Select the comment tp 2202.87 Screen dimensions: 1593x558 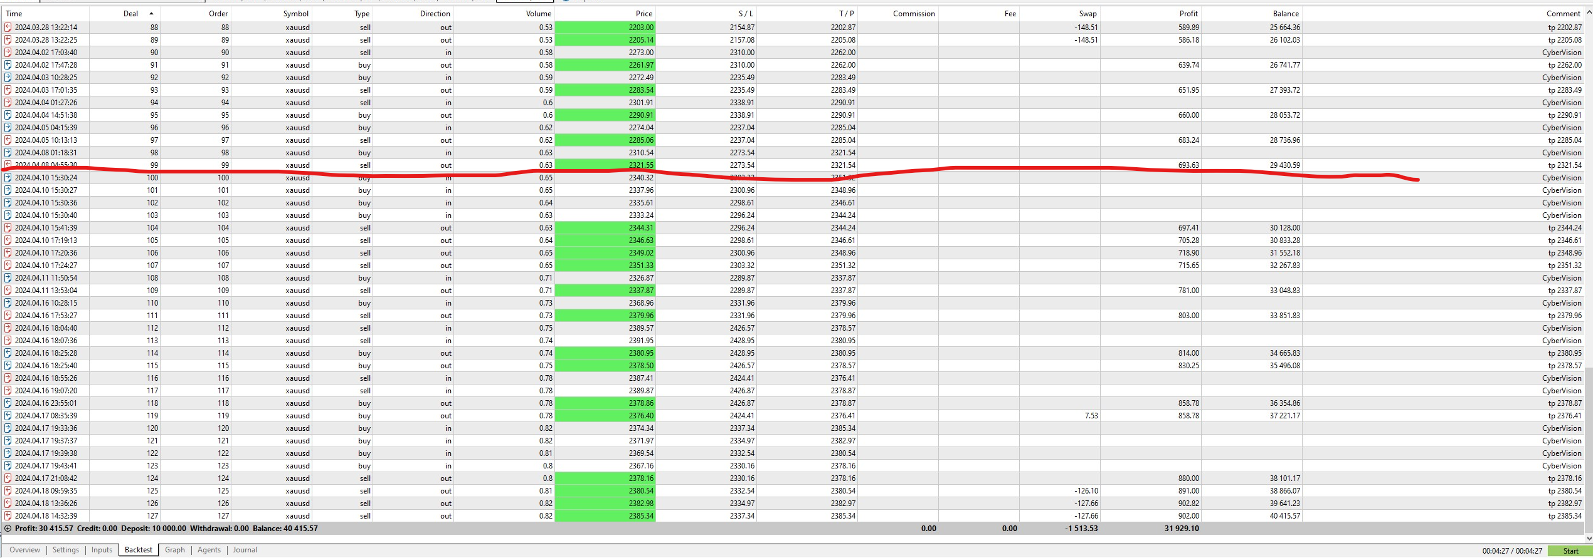coord(1565,28)
